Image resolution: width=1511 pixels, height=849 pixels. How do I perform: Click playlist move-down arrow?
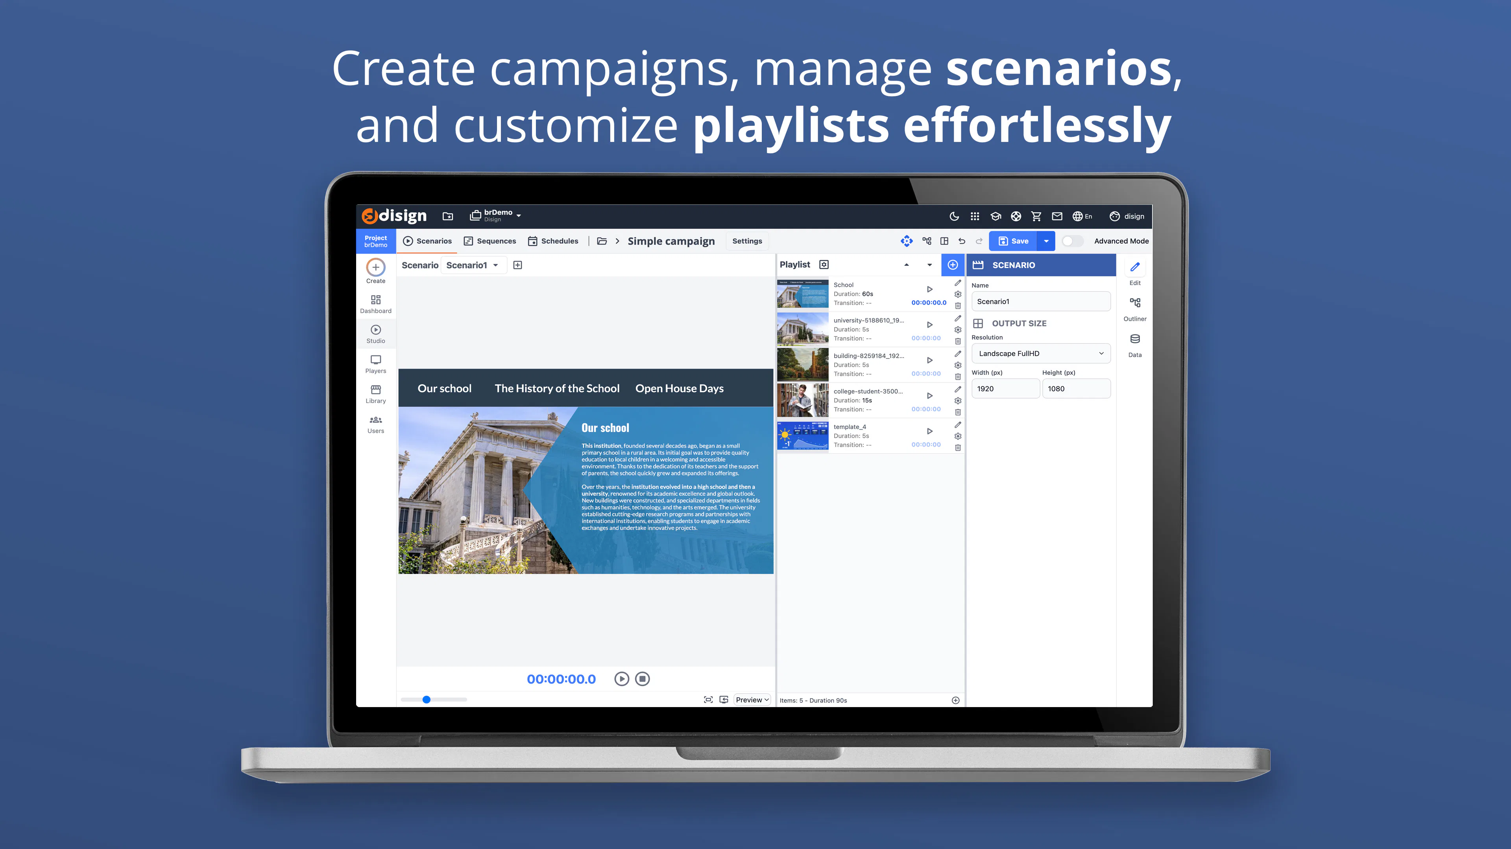[x=929, y=265]
